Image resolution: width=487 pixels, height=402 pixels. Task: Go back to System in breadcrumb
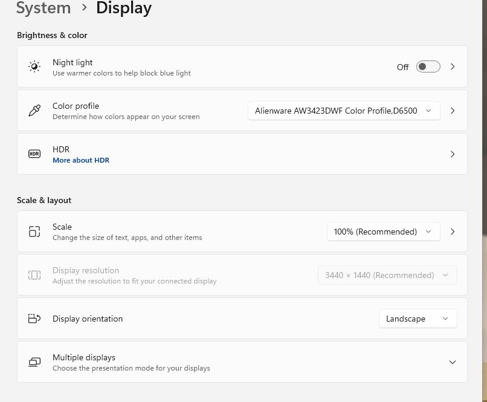pyautogui.click(x=43, y=8)
